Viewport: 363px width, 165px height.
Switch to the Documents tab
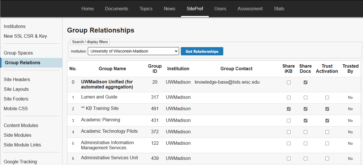[117, 9]
